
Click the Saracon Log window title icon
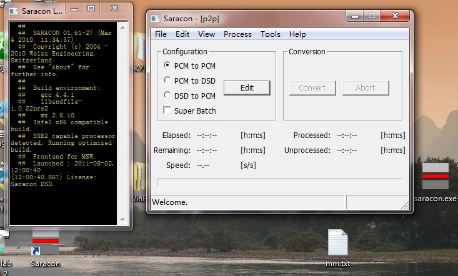(14, 11)
